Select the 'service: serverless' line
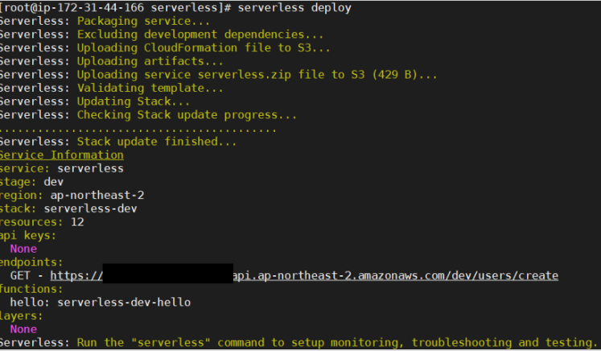The width and height of the screenshot is (601, 351). pos(62,168)
